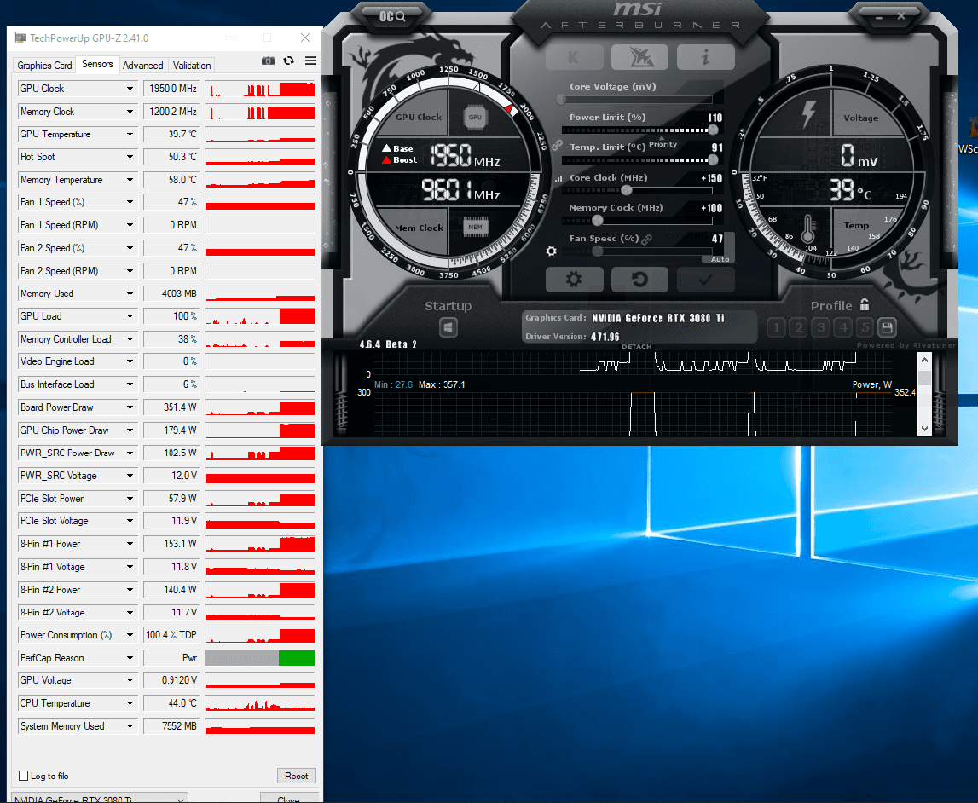Screen dimensions: 978x803
Task: Toggle fan speed Auto mode
Action: coord(720,259)
